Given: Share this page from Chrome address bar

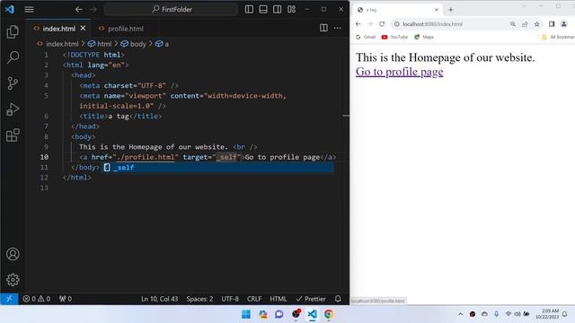Looking at the screenshot, I should 525,24.
